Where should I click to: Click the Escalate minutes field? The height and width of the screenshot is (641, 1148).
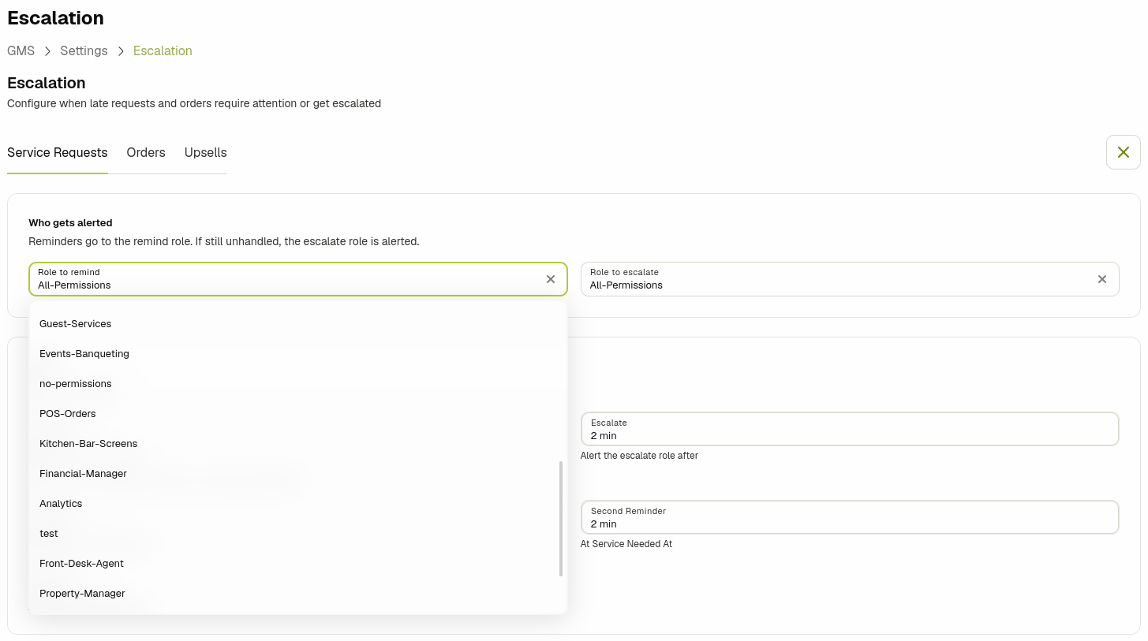tap(850, 429)
